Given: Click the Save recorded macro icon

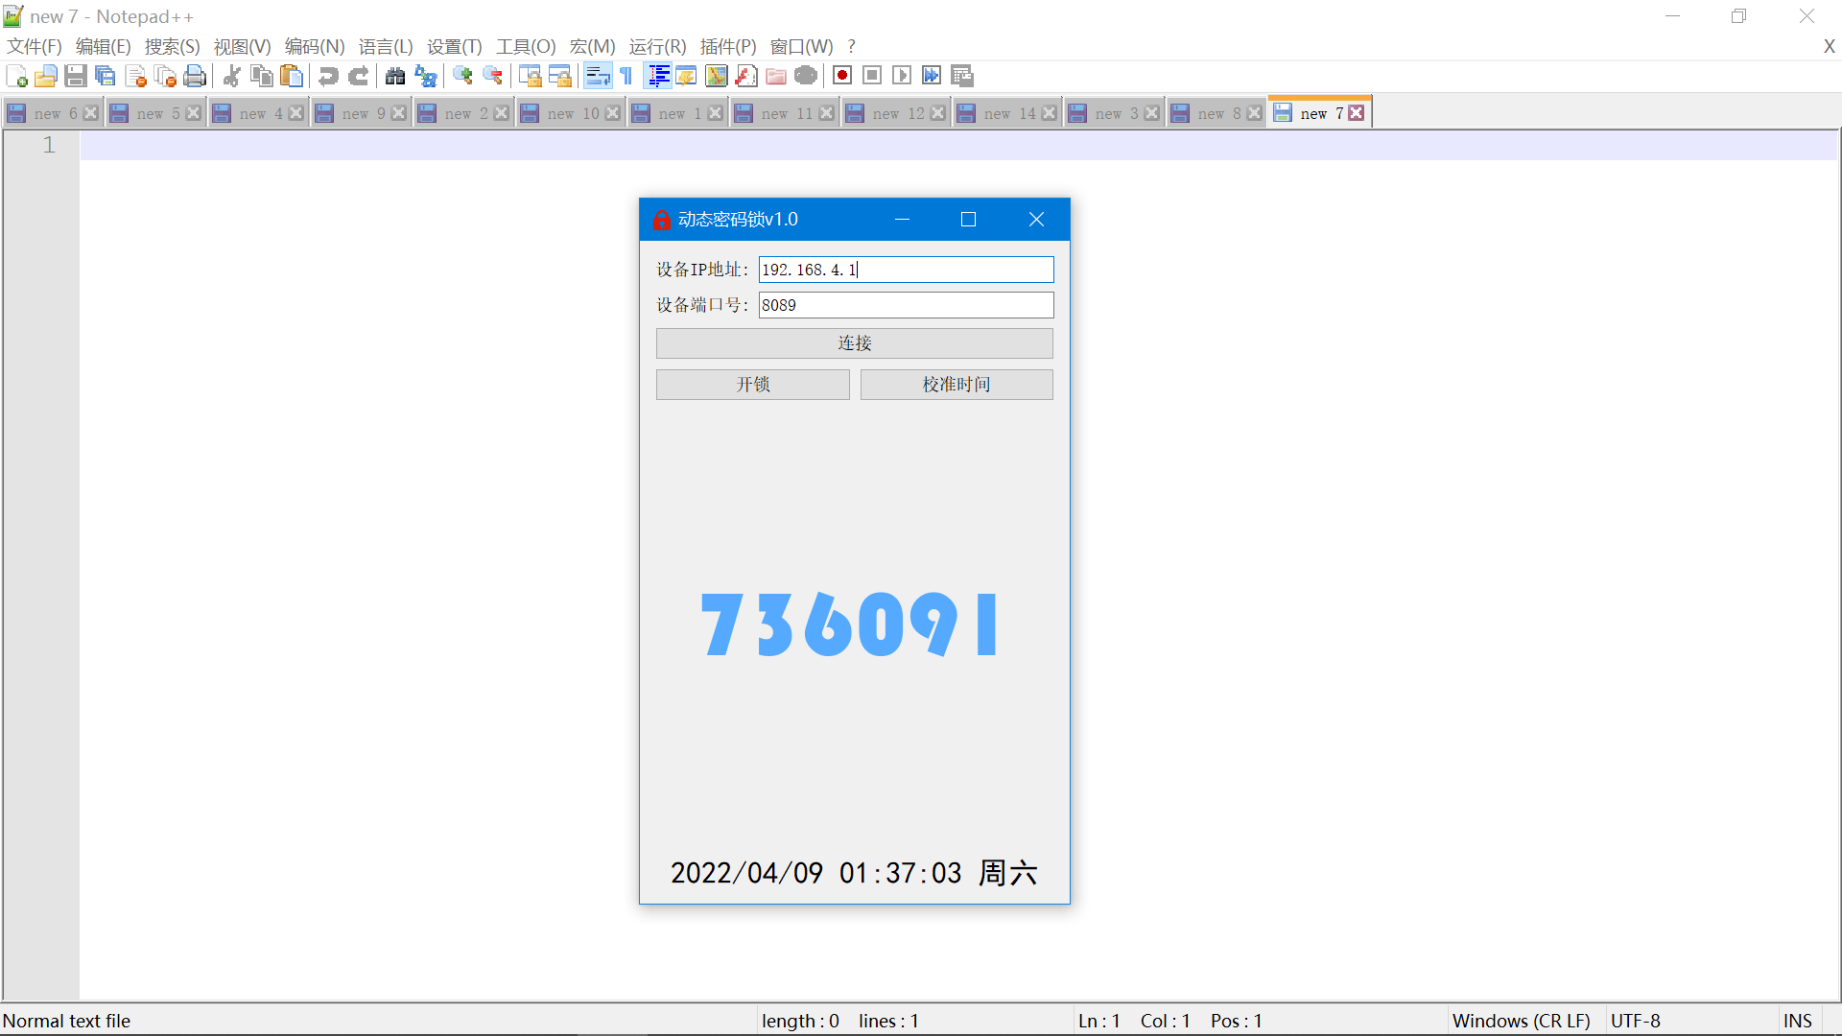Looking at the screenshot, I should click(962, 76).
